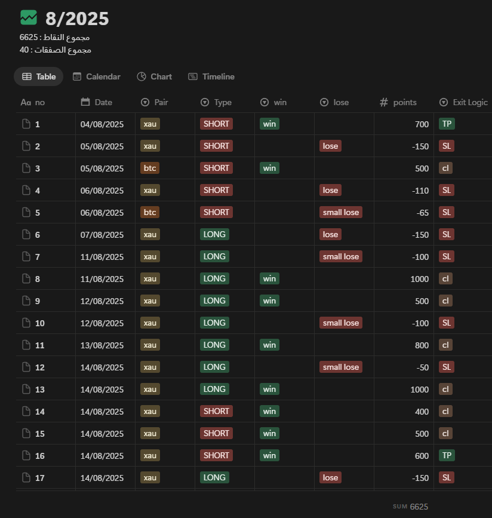Click the SUM 6625 calculation at the bottom
This screenshot has height=518, width=492.
(411, 507)
